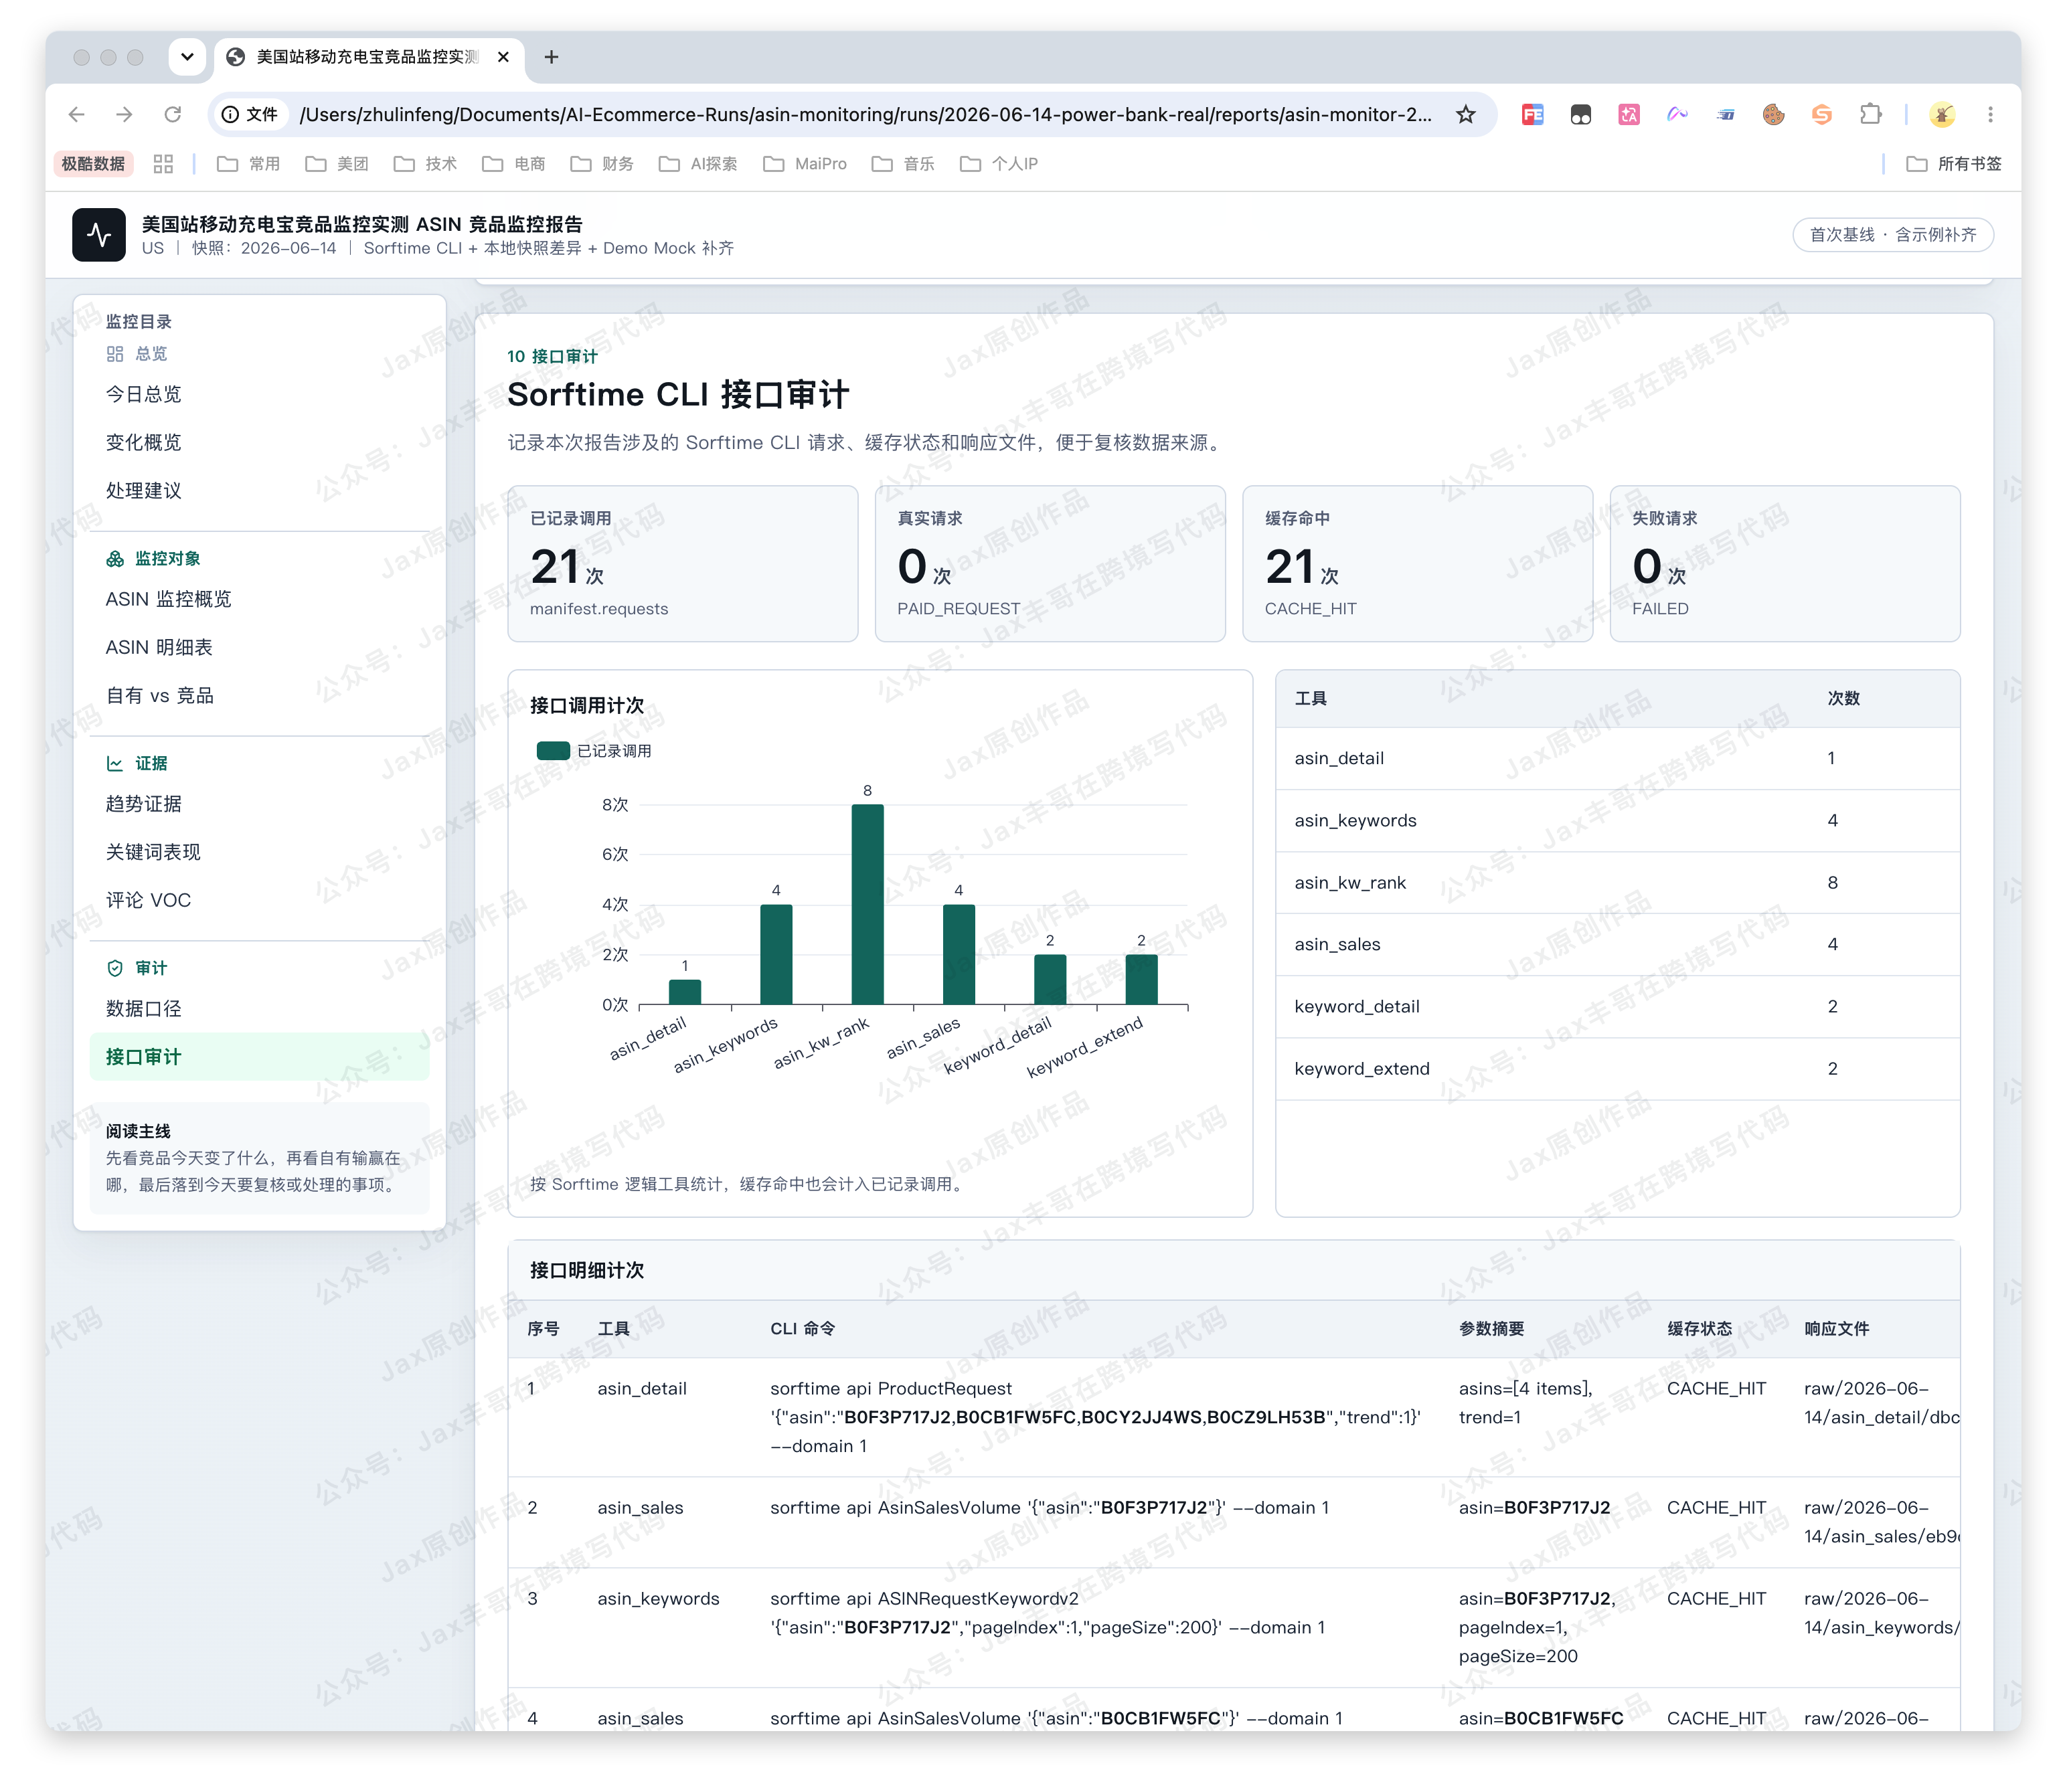Expand the MaiPro bookmark folder
This screenshot has height=1792, width=2067.
805,164
